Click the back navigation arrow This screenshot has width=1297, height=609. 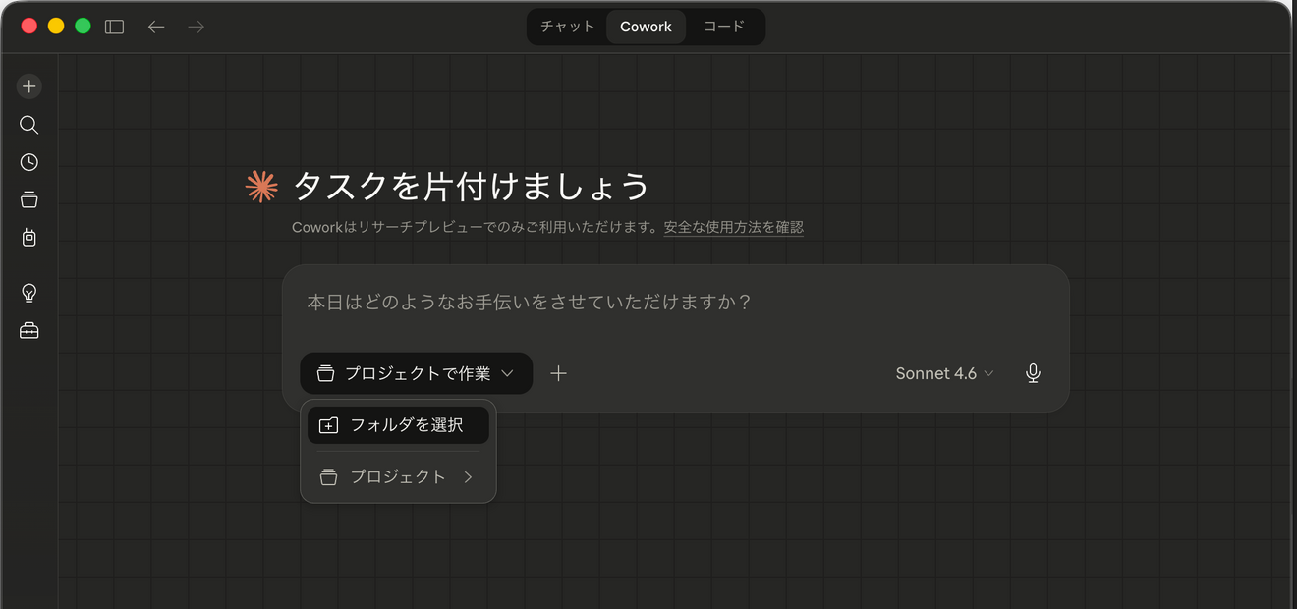[155, 27]
